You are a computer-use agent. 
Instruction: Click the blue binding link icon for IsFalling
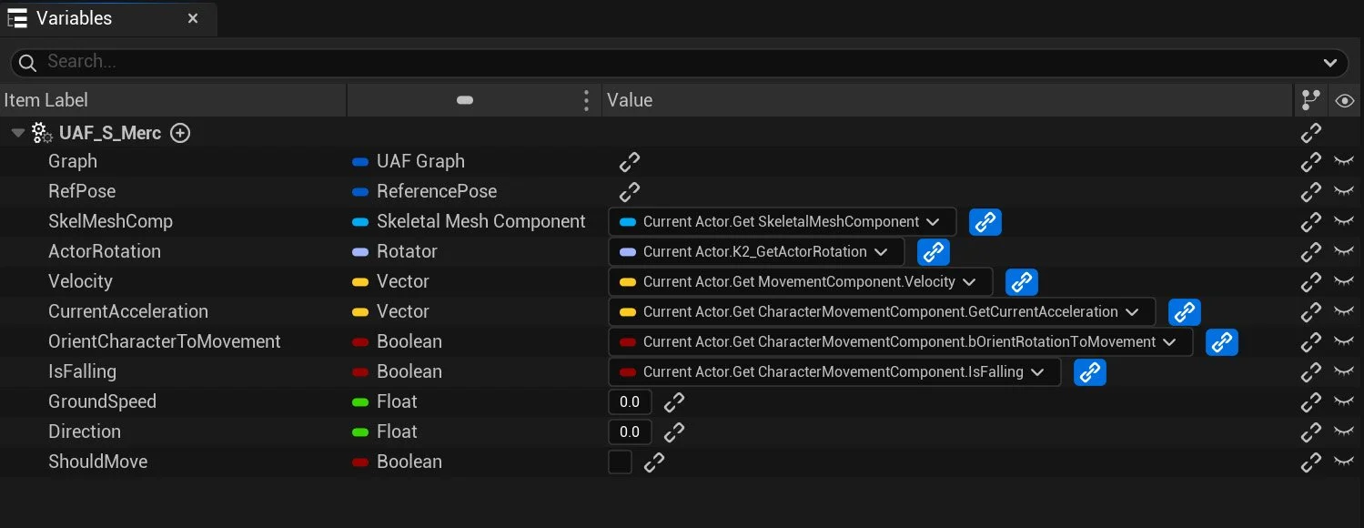pyautogui.click(x=1090, y=372)
